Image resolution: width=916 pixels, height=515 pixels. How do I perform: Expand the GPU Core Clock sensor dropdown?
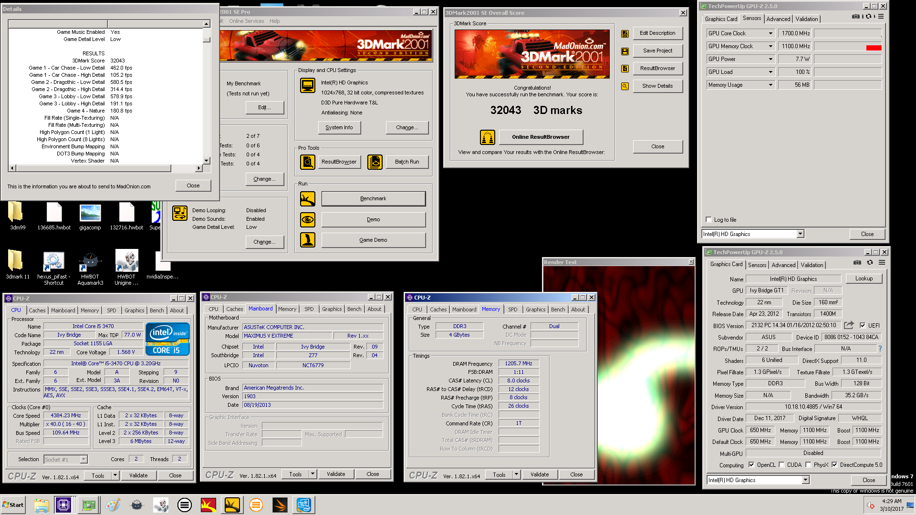770,33
